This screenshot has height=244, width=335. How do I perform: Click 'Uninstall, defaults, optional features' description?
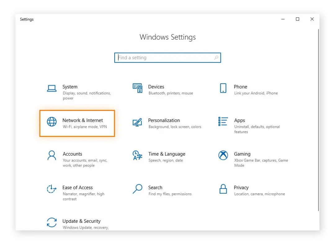257,129
